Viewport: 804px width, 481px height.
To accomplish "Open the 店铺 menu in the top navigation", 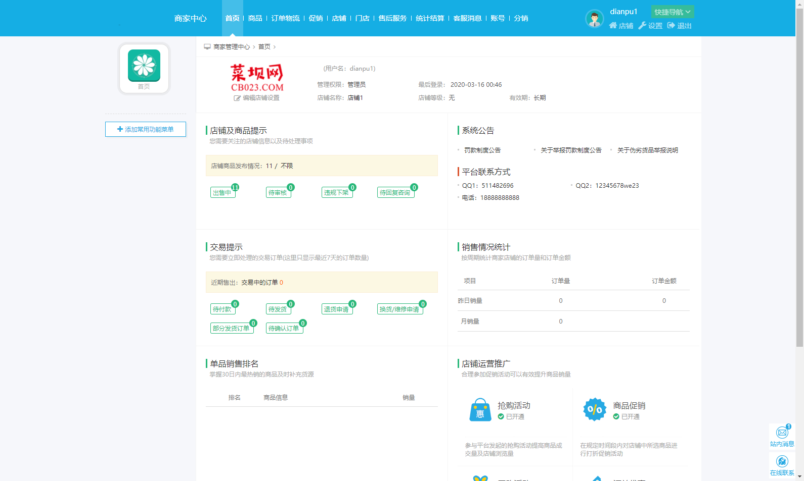I will 339,18.
